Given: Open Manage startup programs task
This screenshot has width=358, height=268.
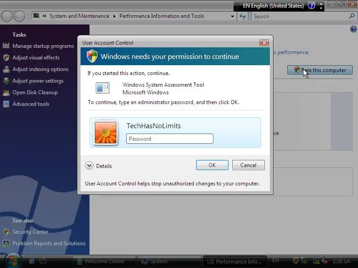Looking at the screenshot, I should [x=43, y=46].
